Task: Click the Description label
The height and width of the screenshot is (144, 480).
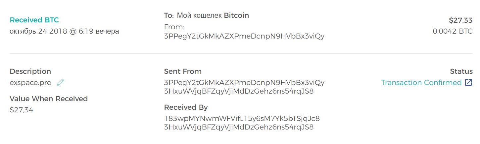Action: [x=30, y=72]
